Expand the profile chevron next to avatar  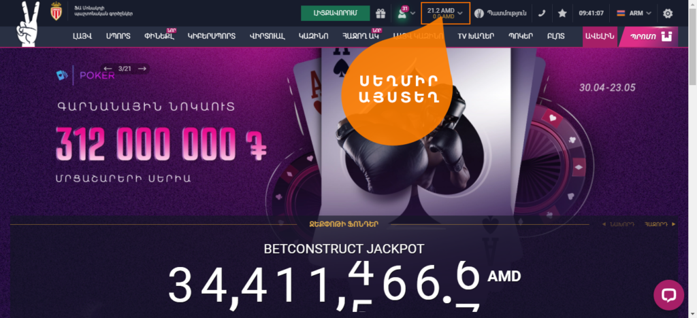point(413,14)
